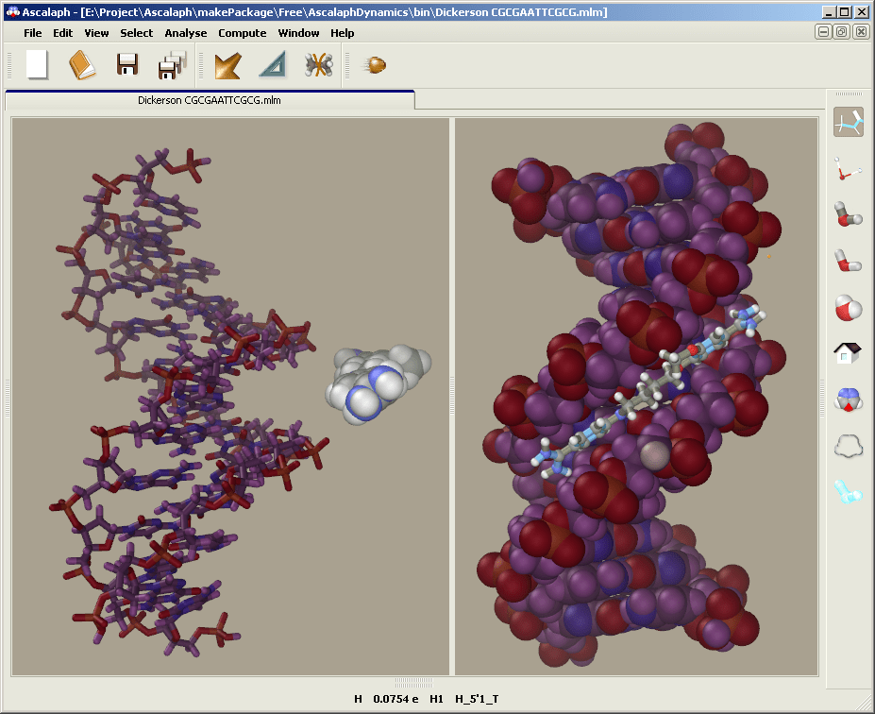
Task: Select the wireframe lines render style
Action: click(x=849, y=122)
